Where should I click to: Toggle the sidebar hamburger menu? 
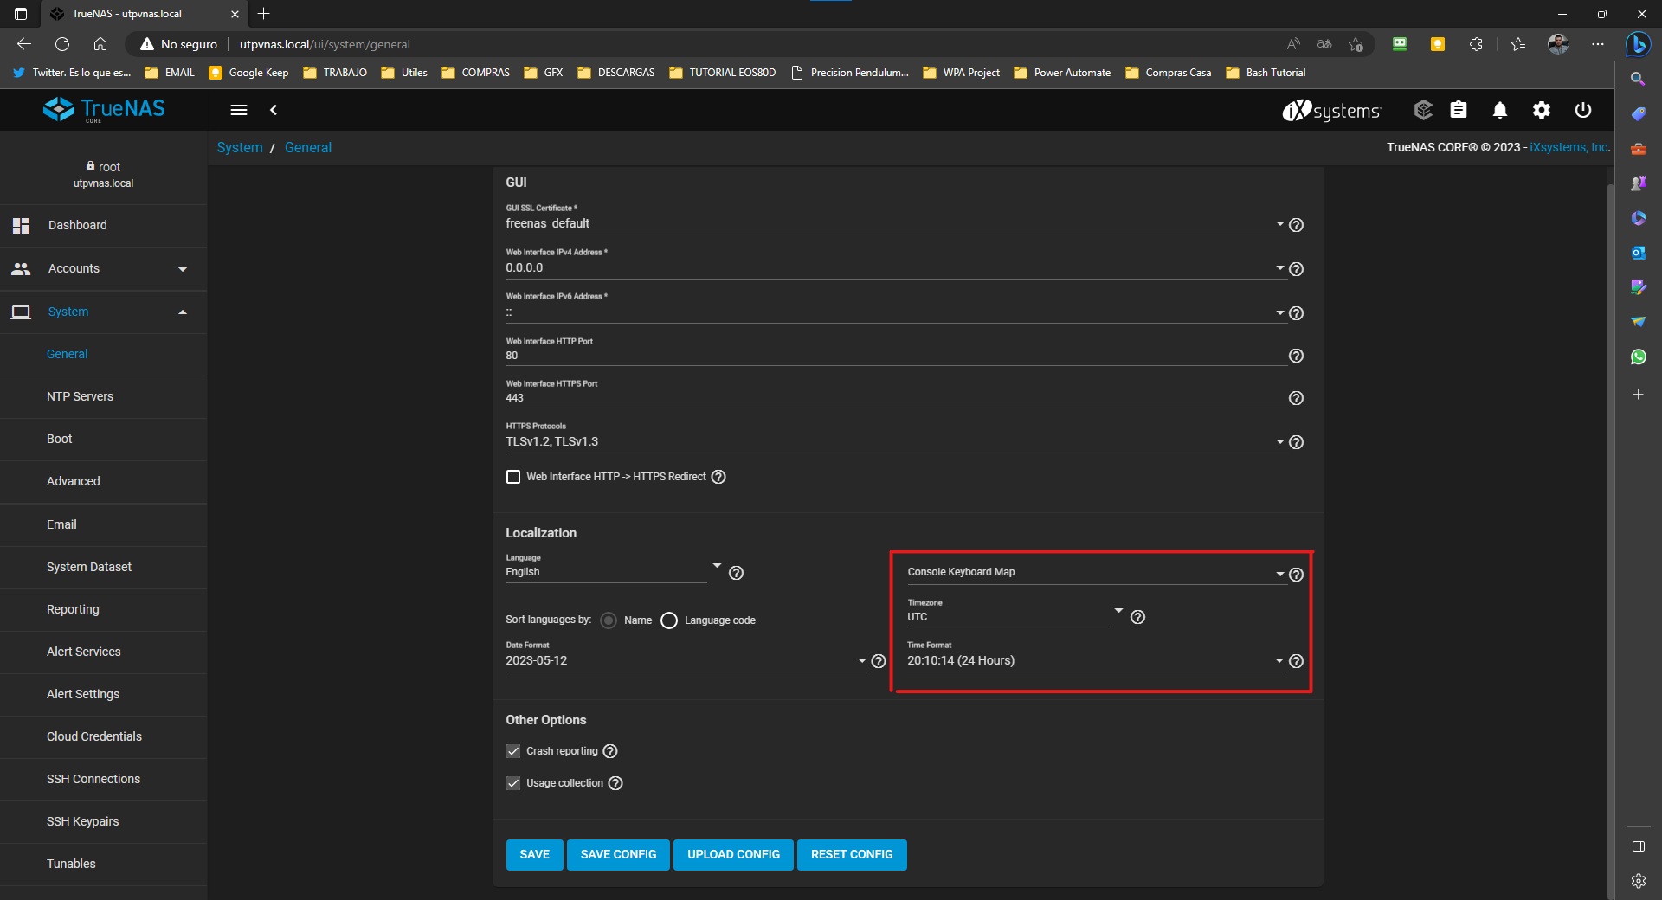click(239, 110)
